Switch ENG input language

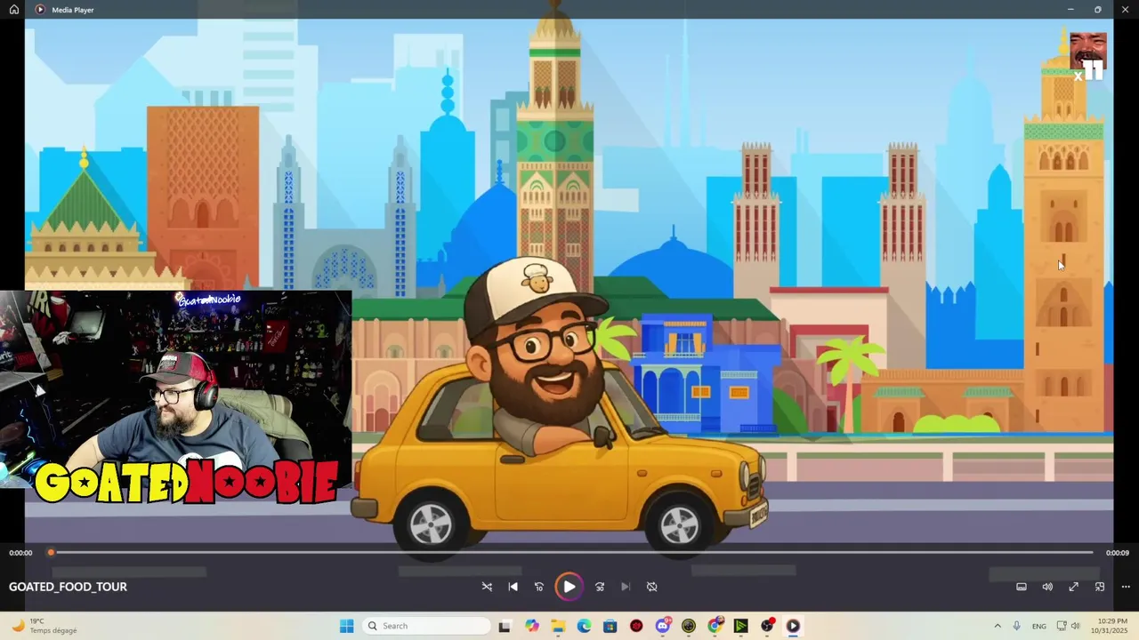pyautogui.click(x=1038, y=626)
